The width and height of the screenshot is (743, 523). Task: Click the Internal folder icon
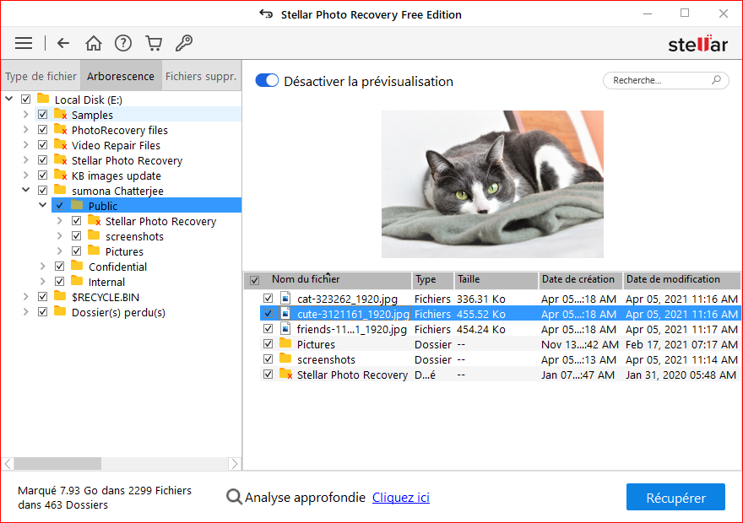(x=77, y=281)
